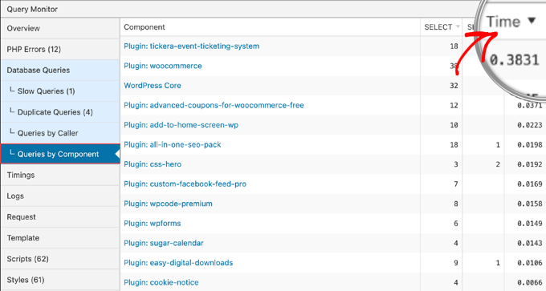Filter by easy-digital-downloads plugin
This screenshot has width=546, height=291.
point(178,263)
